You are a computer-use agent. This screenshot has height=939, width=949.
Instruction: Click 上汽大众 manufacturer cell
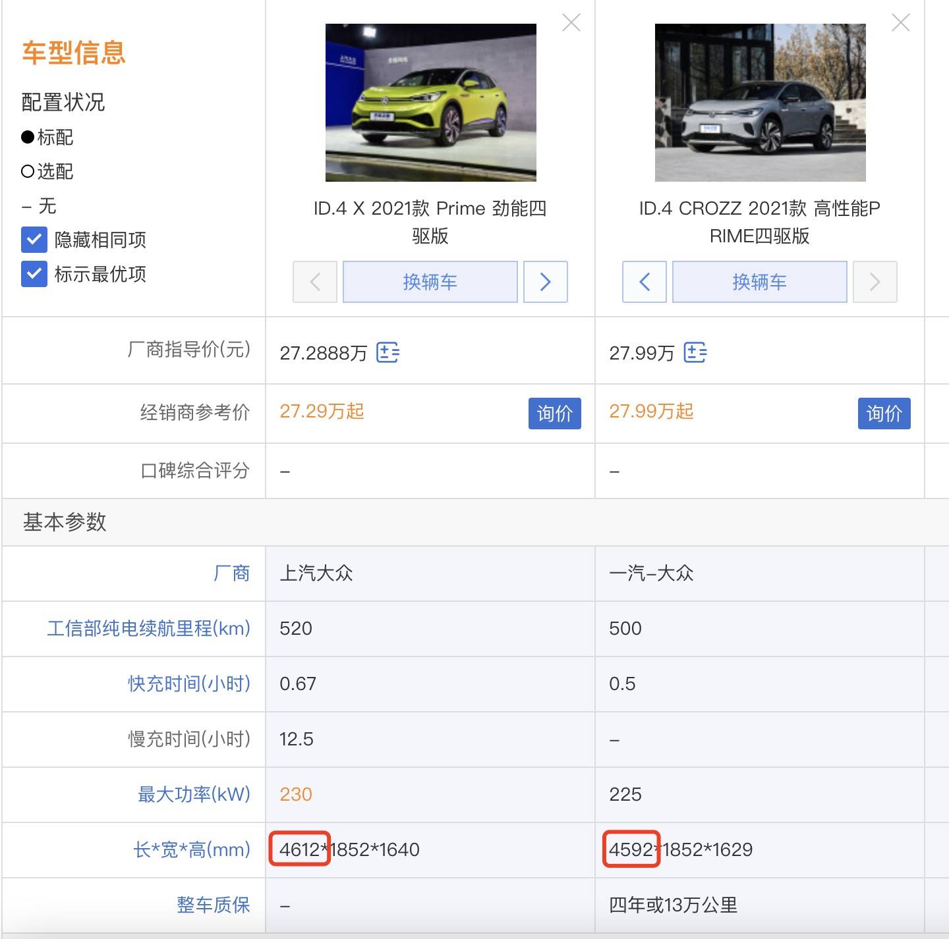(x=316, y=573)
